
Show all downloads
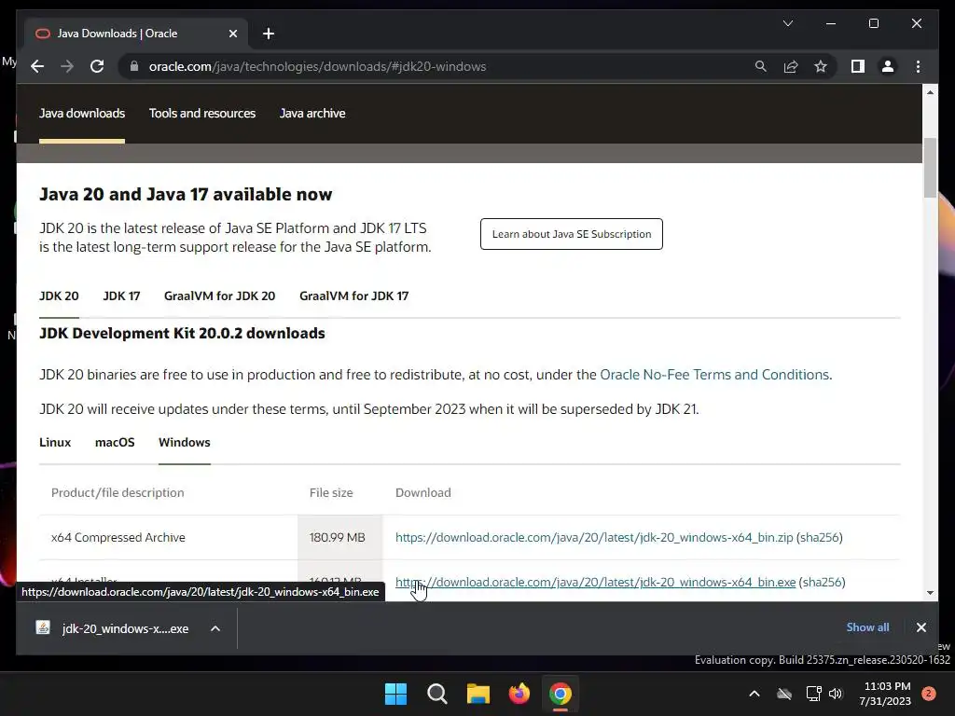867,627
